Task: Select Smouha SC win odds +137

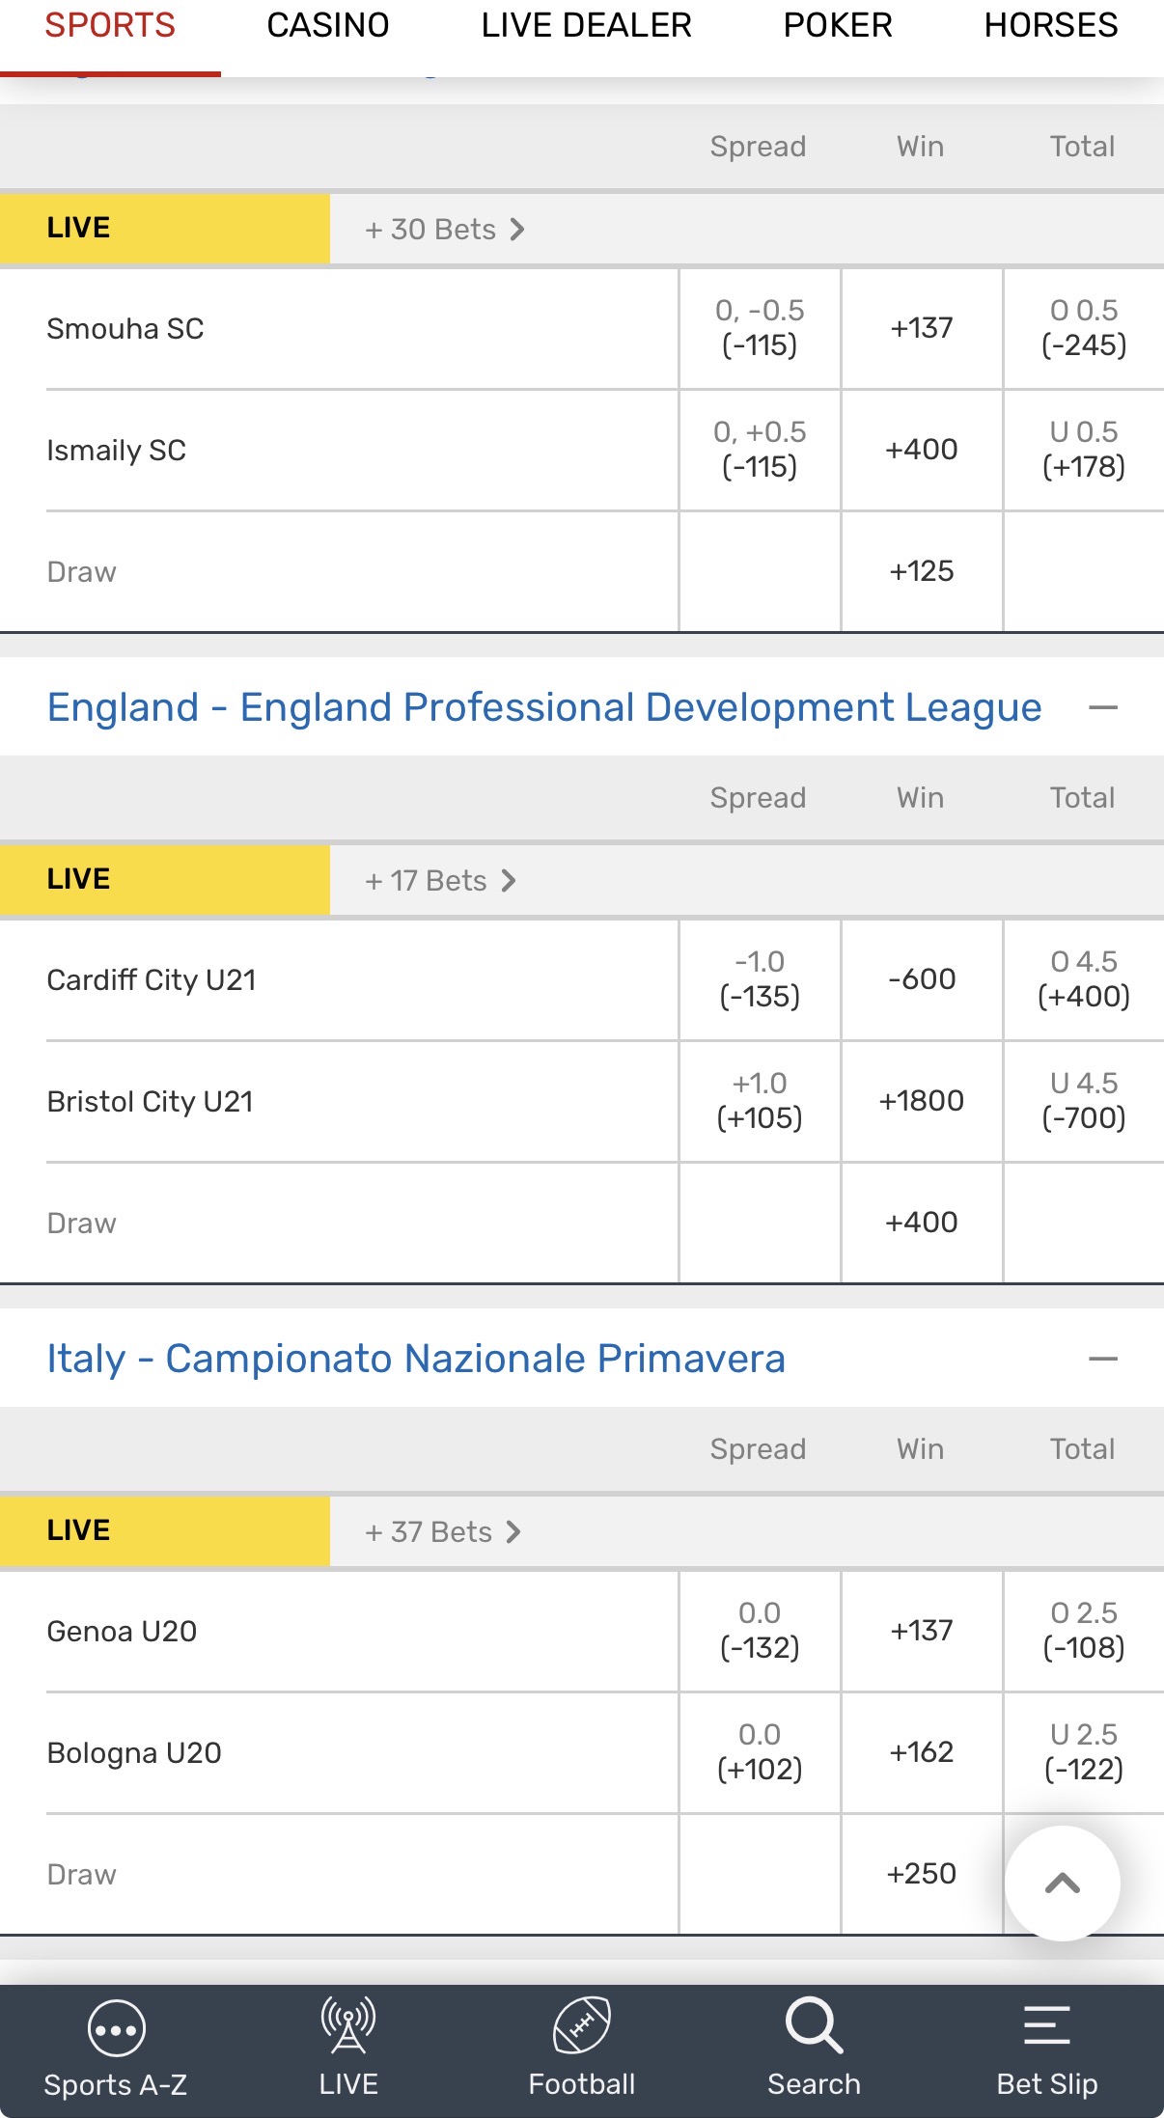Action: (x=922, y=328)
